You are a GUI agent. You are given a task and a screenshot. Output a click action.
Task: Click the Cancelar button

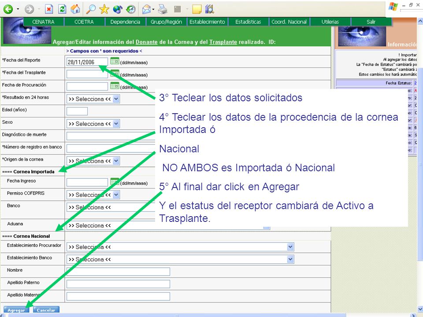tap(46, 310)
